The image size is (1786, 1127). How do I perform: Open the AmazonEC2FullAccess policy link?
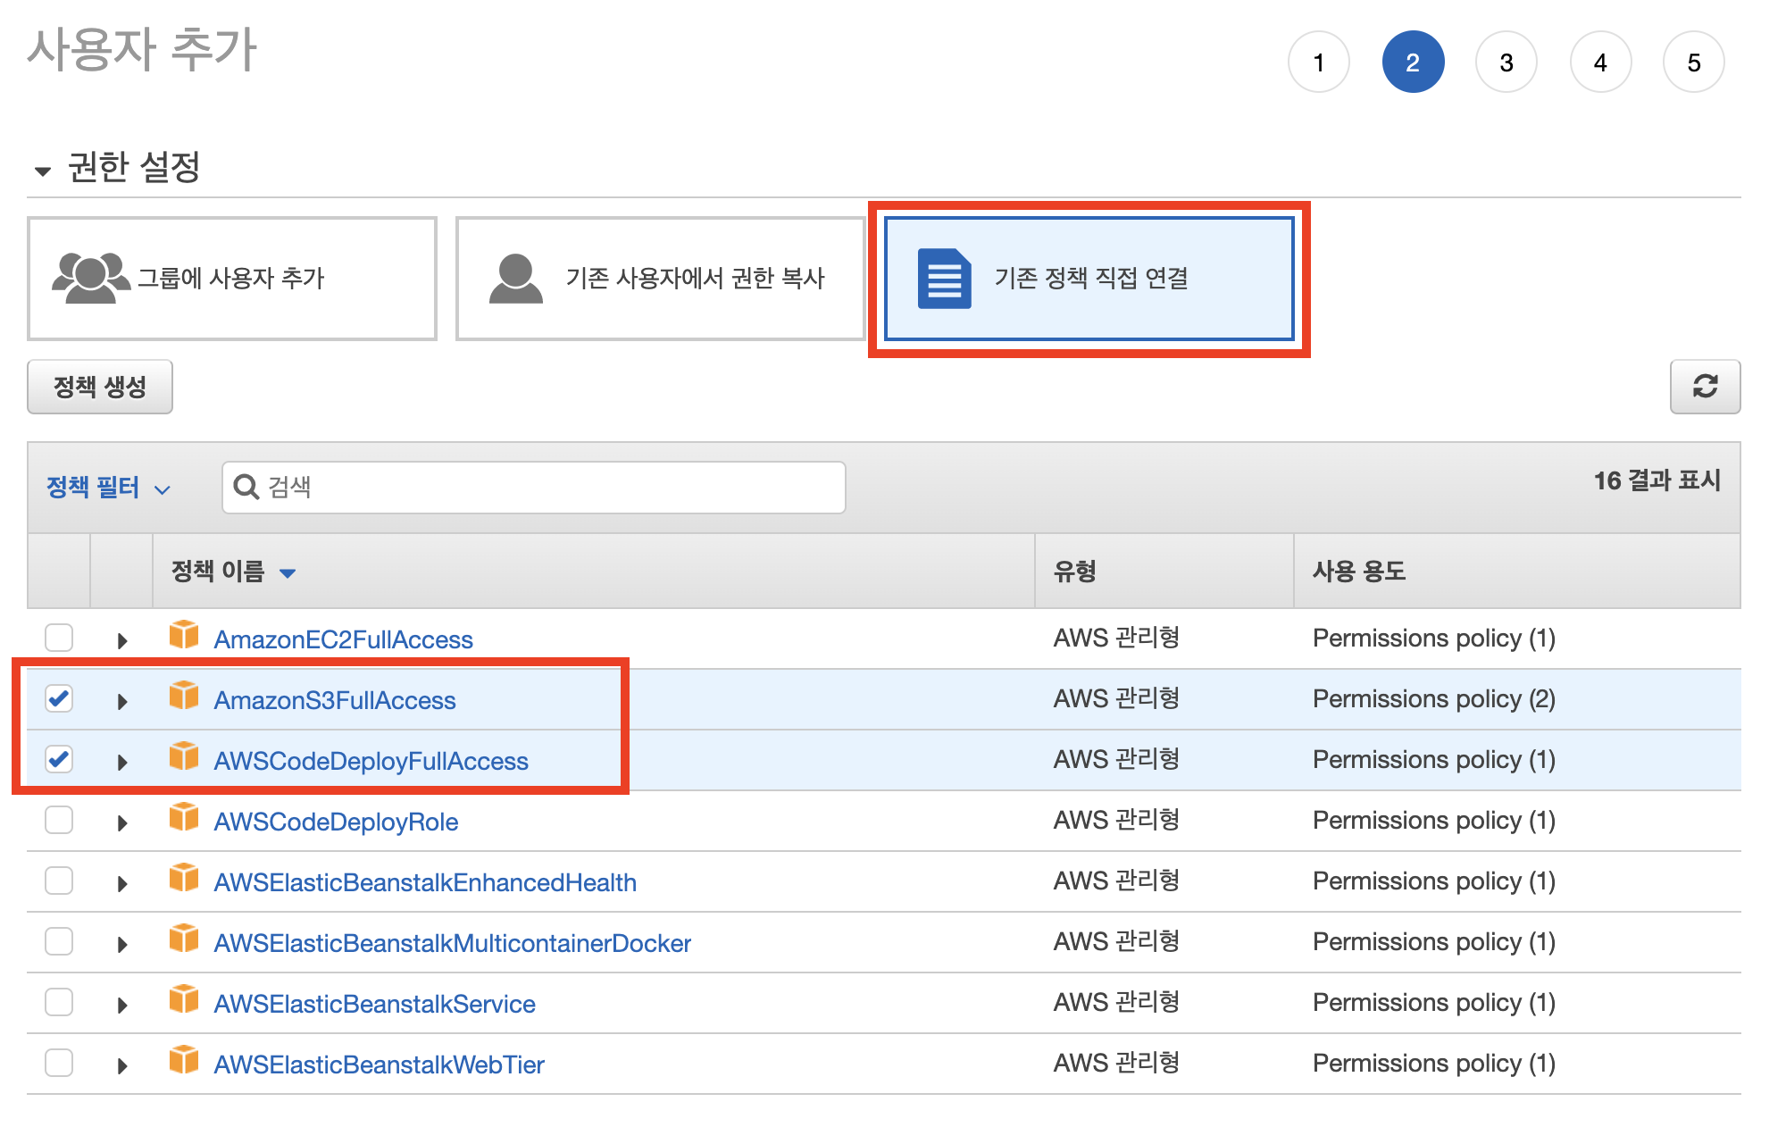click(344, 639)
